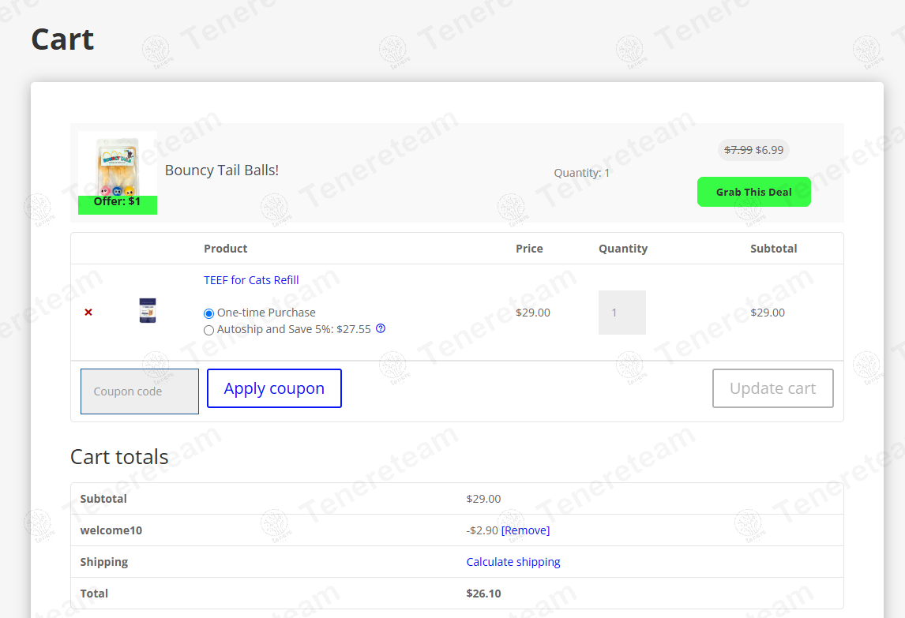Click the $26.10 total amount
905x618 pixels.
pyautogui.click(x=483, y=594)
